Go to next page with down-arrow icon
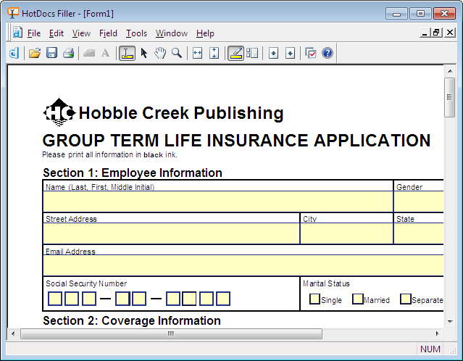Viewport: 463px width, 361px height. pos(291,54)
